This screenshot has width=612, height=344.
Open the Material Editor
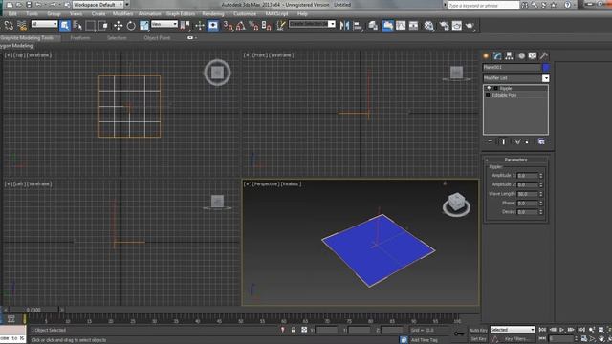point(429,26)
